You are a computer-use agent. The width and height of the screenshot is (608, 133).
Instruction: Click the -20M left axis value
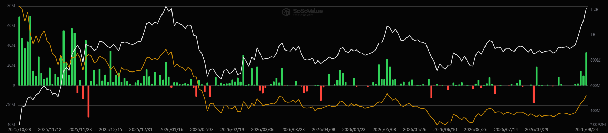pyautogui.click(x=10, y=105)
